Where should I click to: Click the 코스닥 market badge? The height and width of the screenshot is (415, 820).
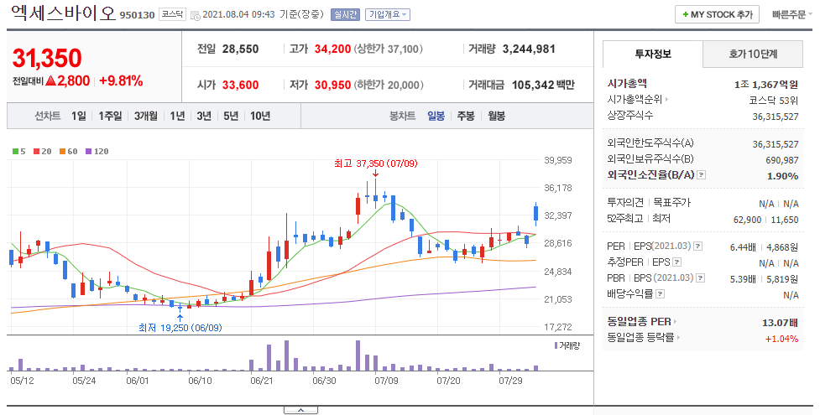tap(172, 14)
